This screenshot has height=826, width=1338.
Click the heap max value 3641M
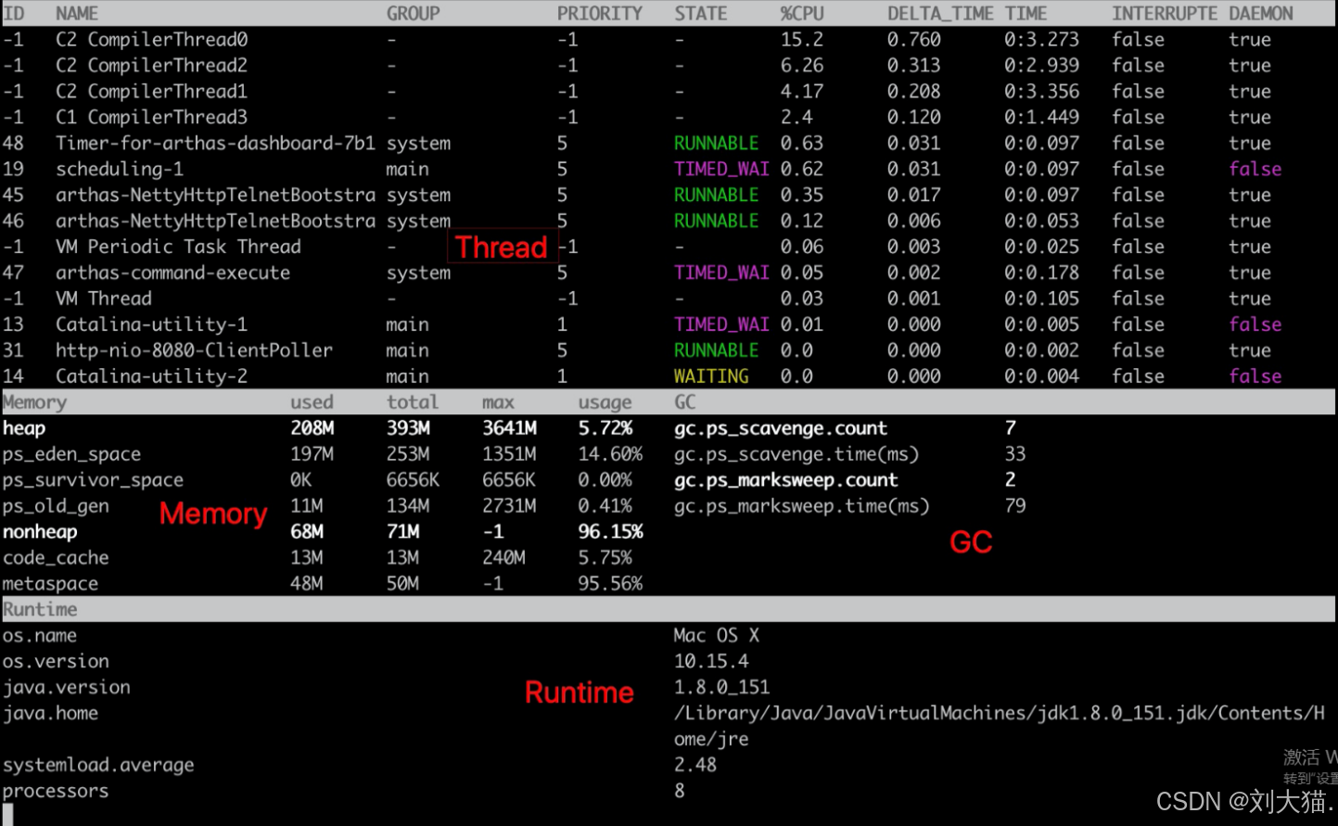[509, 428]
